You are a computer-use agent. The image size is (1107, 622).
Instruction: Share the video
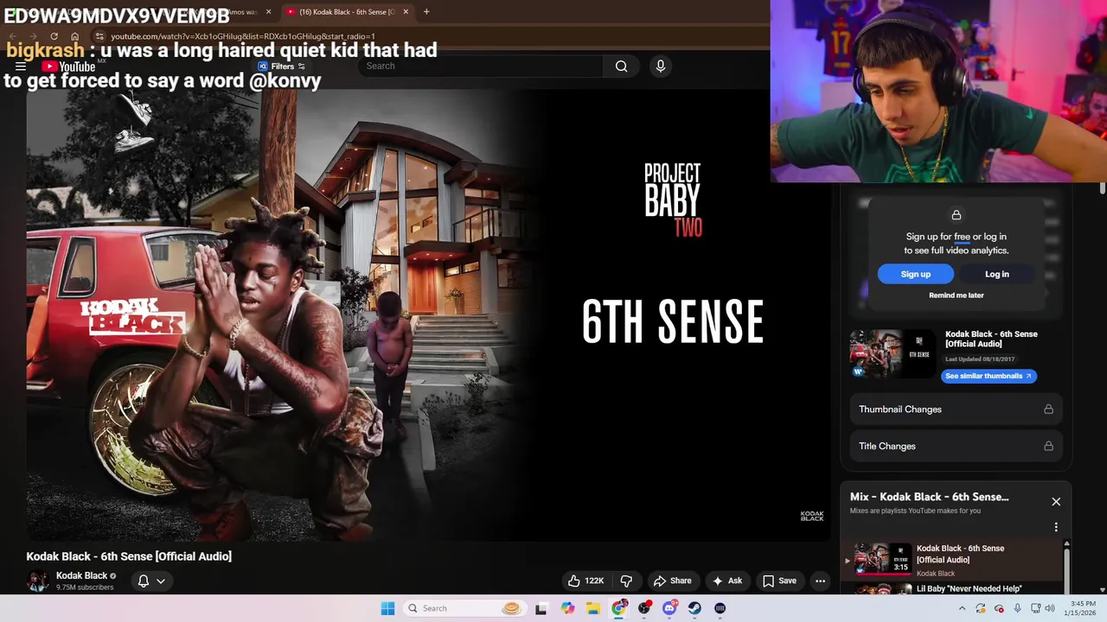tap(672, 581)
